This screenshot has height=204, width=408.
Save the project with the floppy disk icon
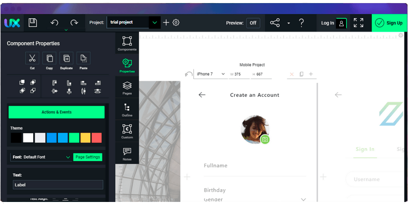tap(33, 23)
